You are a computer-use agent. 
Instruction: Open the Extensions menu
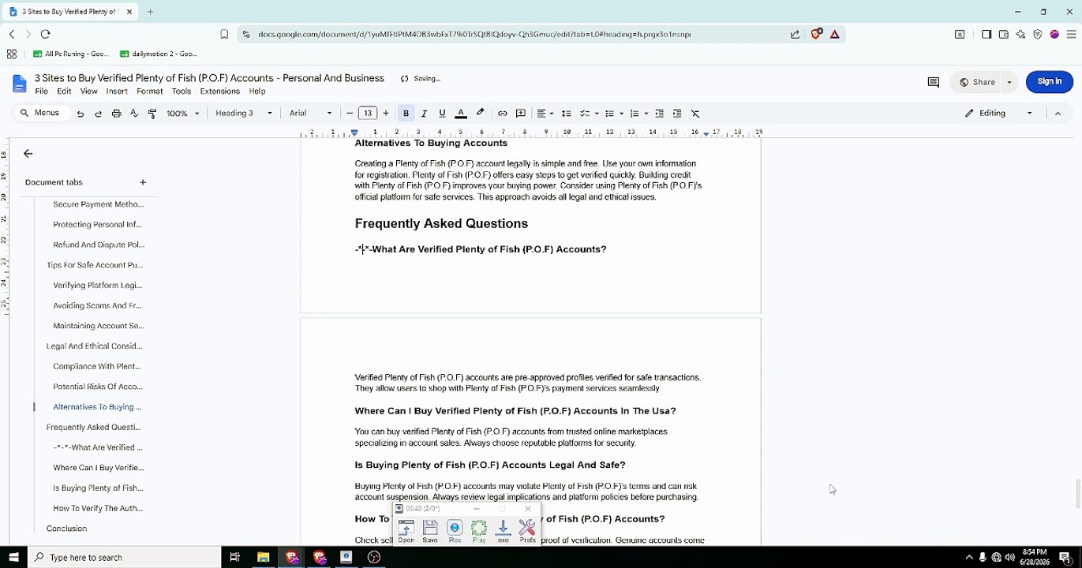tap(220, 92)
